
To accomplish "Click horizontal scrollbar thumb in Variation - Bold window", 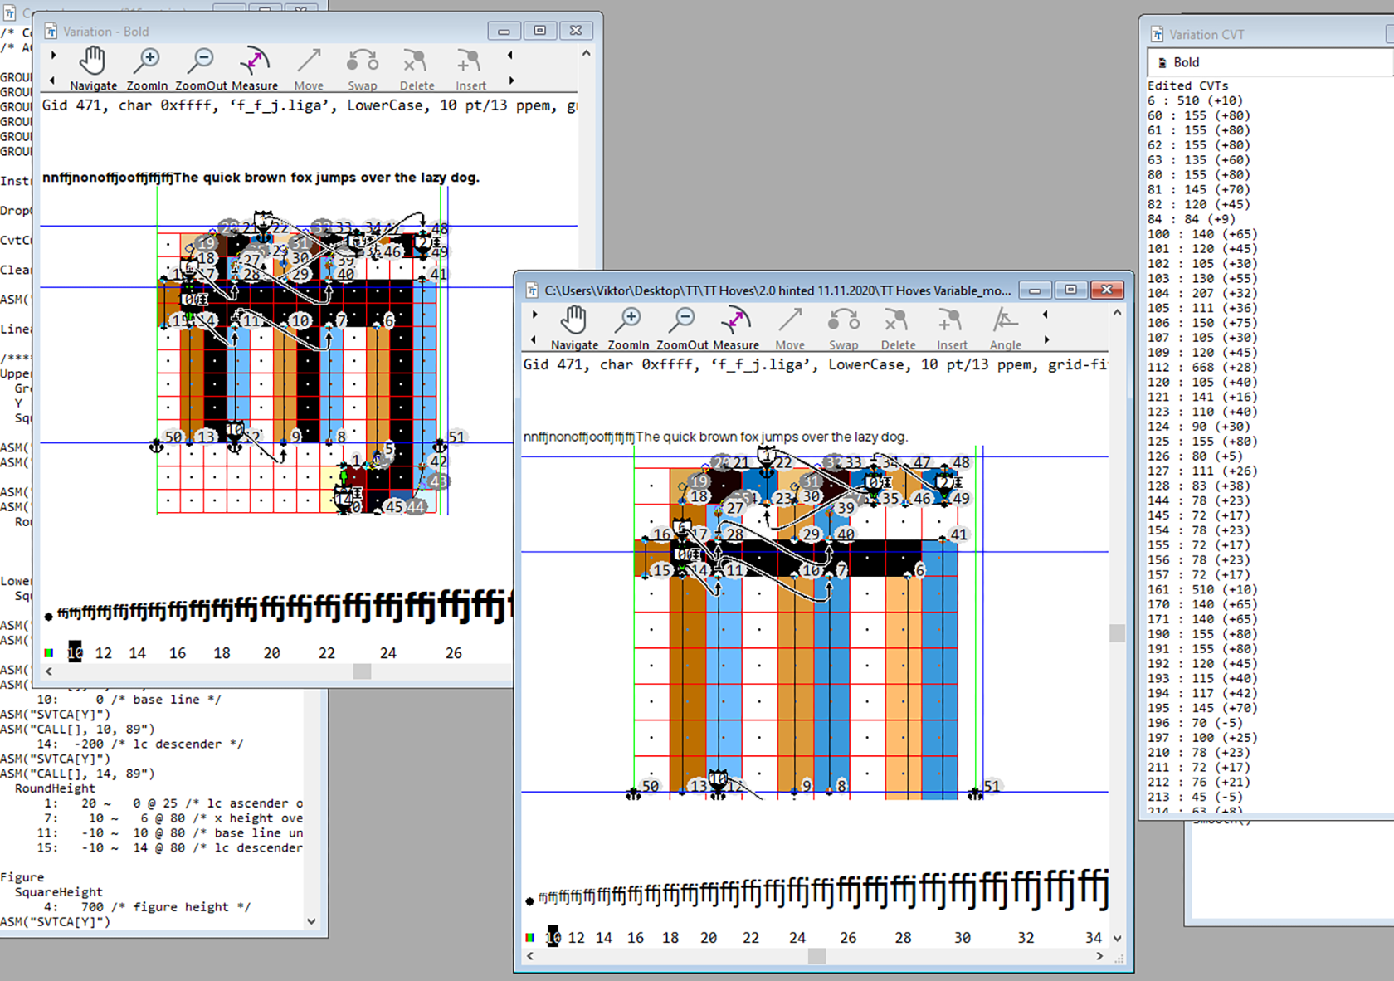I will [362, 671].
